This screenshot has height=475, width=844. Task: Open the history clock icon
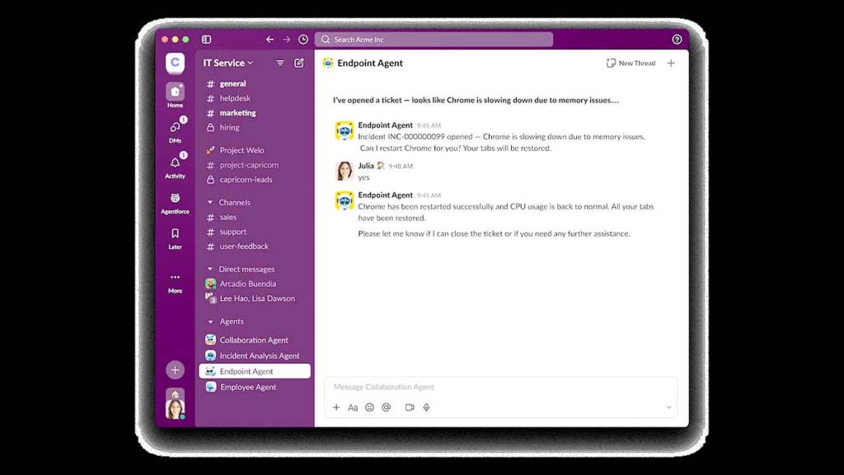[x=303, y=40]
